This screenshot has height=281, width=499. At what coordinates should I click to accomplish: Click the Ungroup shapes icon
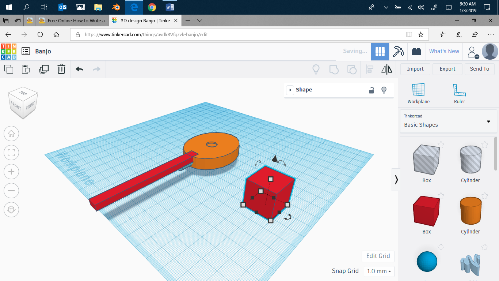(351, 69)
